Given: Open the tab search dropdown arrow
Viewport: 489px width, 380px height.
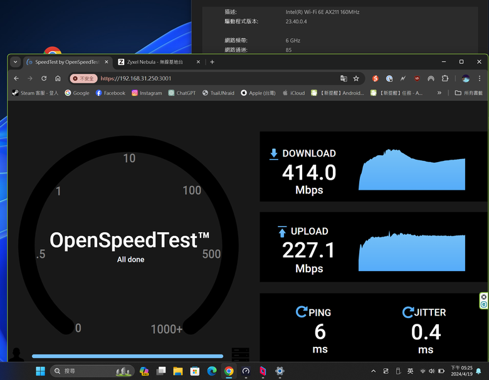Looking at the screenshot, I should pos(15,62).
